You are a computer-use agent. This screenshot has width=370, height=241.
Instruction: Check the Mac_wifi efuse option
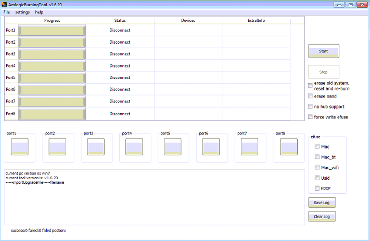click(317, 167)
